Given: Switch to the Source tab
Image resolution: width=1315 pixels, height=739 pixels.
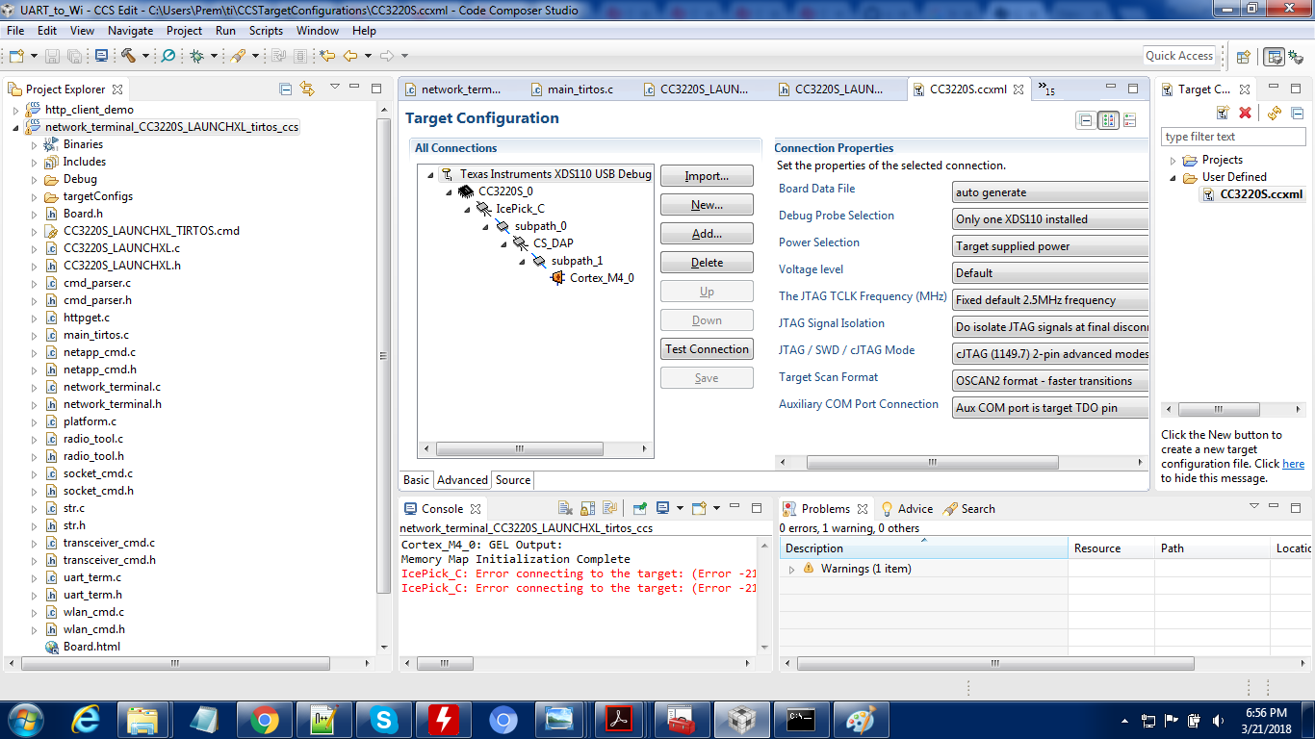Looking at the screenshot, I should coord(513,480).
